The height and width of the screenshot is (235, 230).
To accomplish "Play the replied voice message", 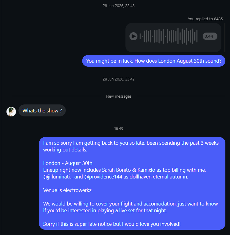I will pos(133,36).
